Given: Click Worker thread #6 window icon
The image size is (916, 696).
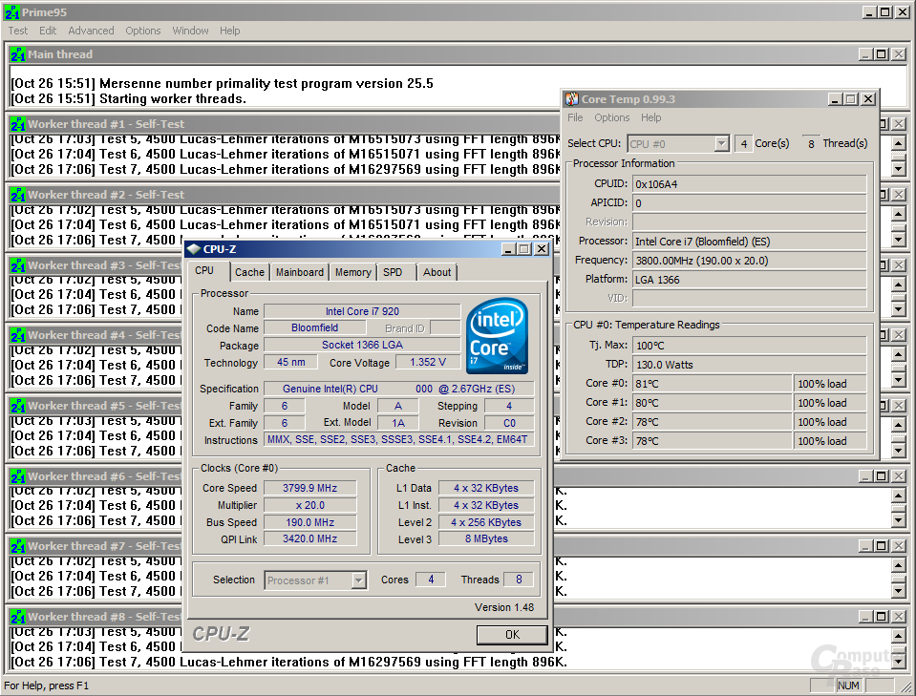Looking at the screenshot, I should tap(17, 476).
